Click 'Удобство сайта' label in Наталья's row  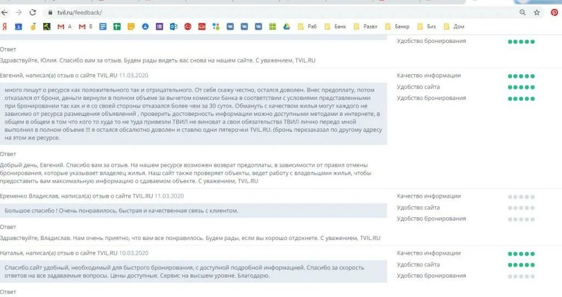[418, 265]
